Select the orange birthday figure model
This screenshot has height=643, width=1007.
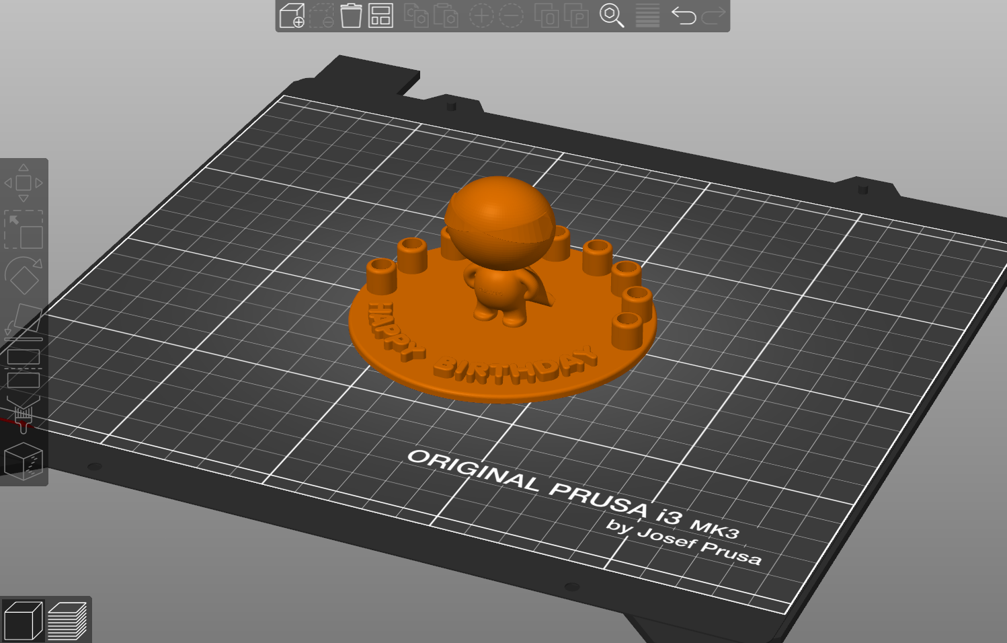pyautogui.click(x=501, y=289)
